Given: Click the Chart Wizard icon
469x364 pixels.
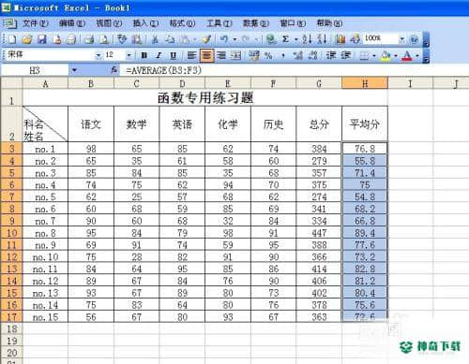Looking at the screenshot, I should (x=340, y=39).
